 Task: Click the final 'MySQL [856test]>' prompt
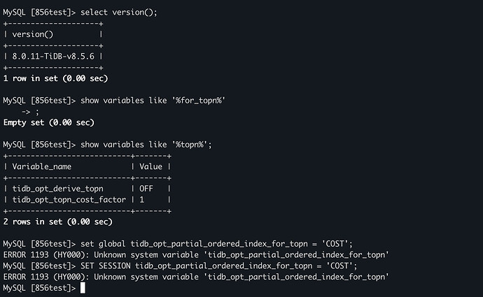39,288
